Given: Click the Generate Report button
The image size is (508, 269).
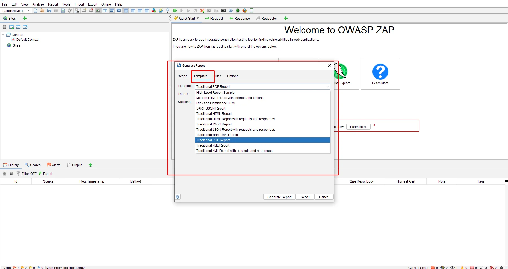Looking at the screenshot, I should click(x=279, y=197).
